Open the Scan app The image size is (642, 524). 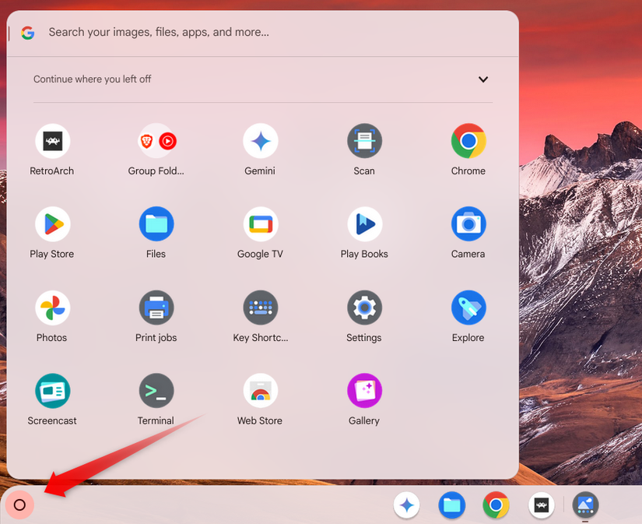pos(363,140)
